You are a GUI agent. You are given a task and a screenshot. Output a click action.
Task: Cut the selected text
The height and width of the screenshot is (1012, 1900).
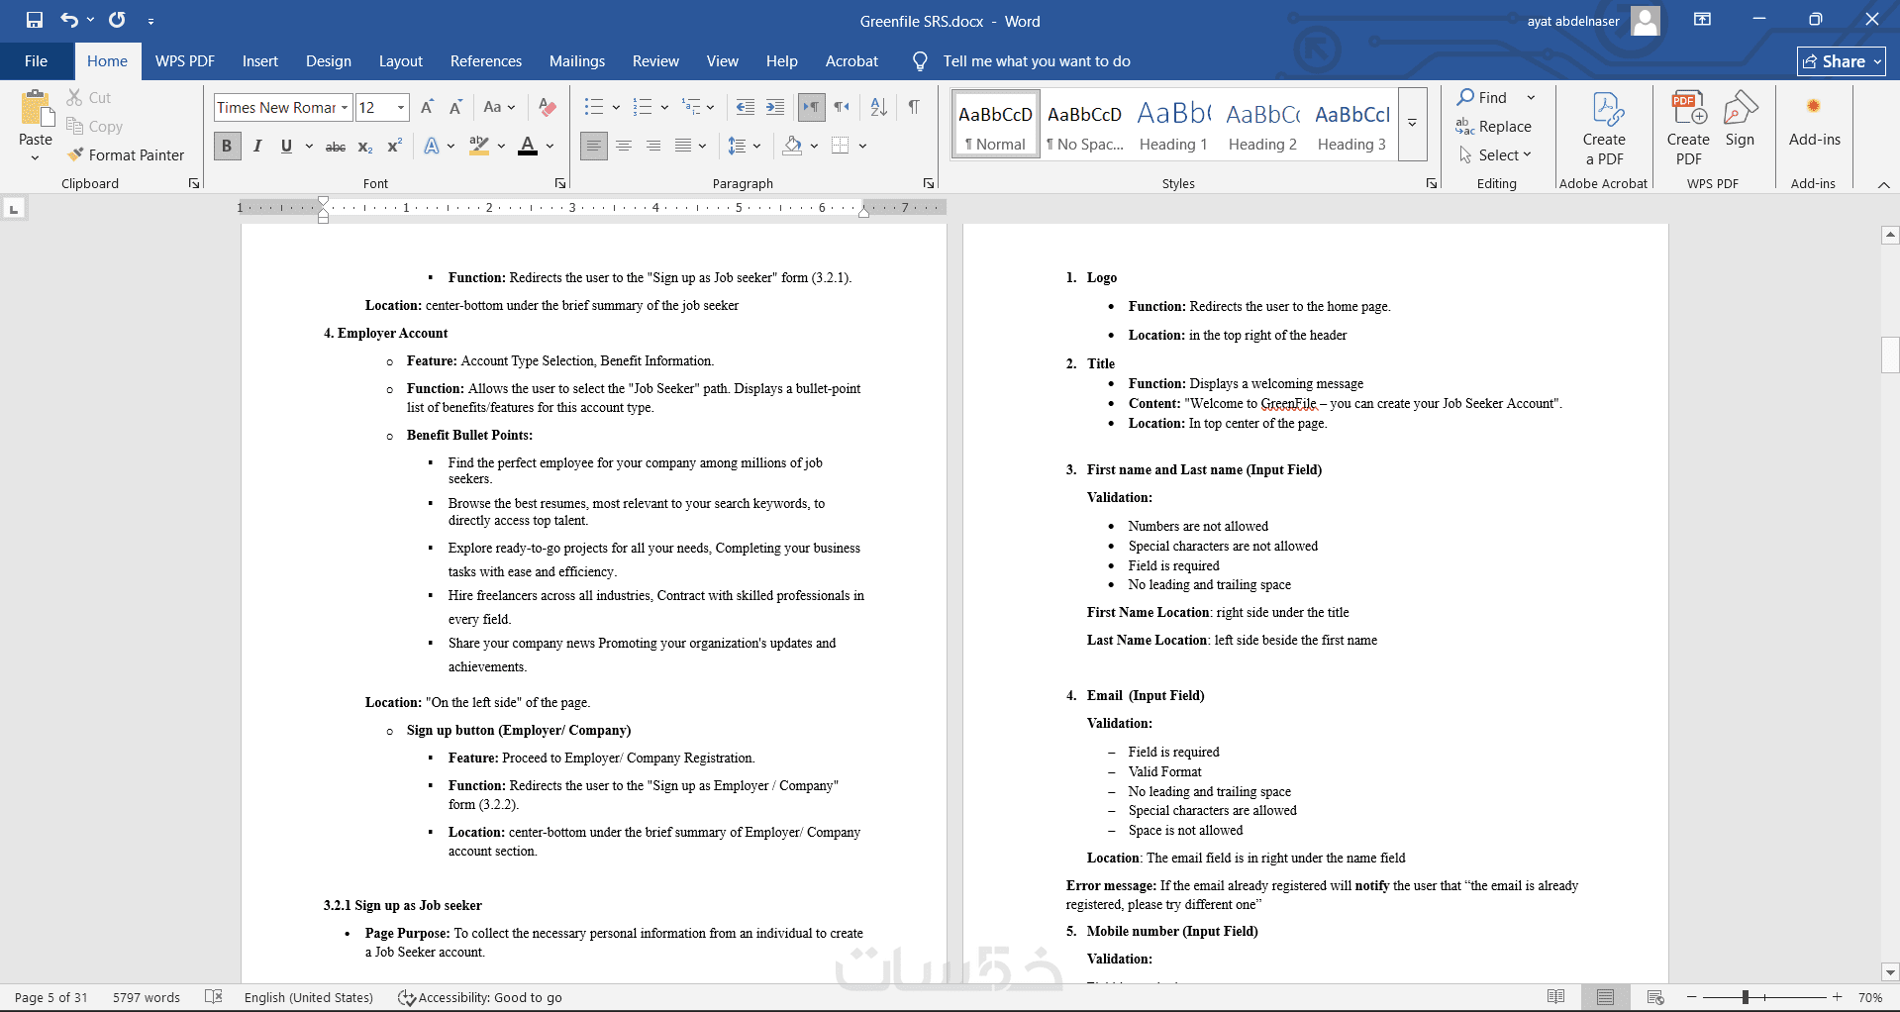coord(89,97)
